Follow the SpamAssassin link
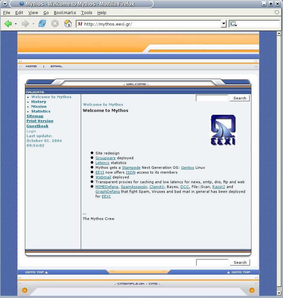283x298 pixels. (x=134, y=187)
